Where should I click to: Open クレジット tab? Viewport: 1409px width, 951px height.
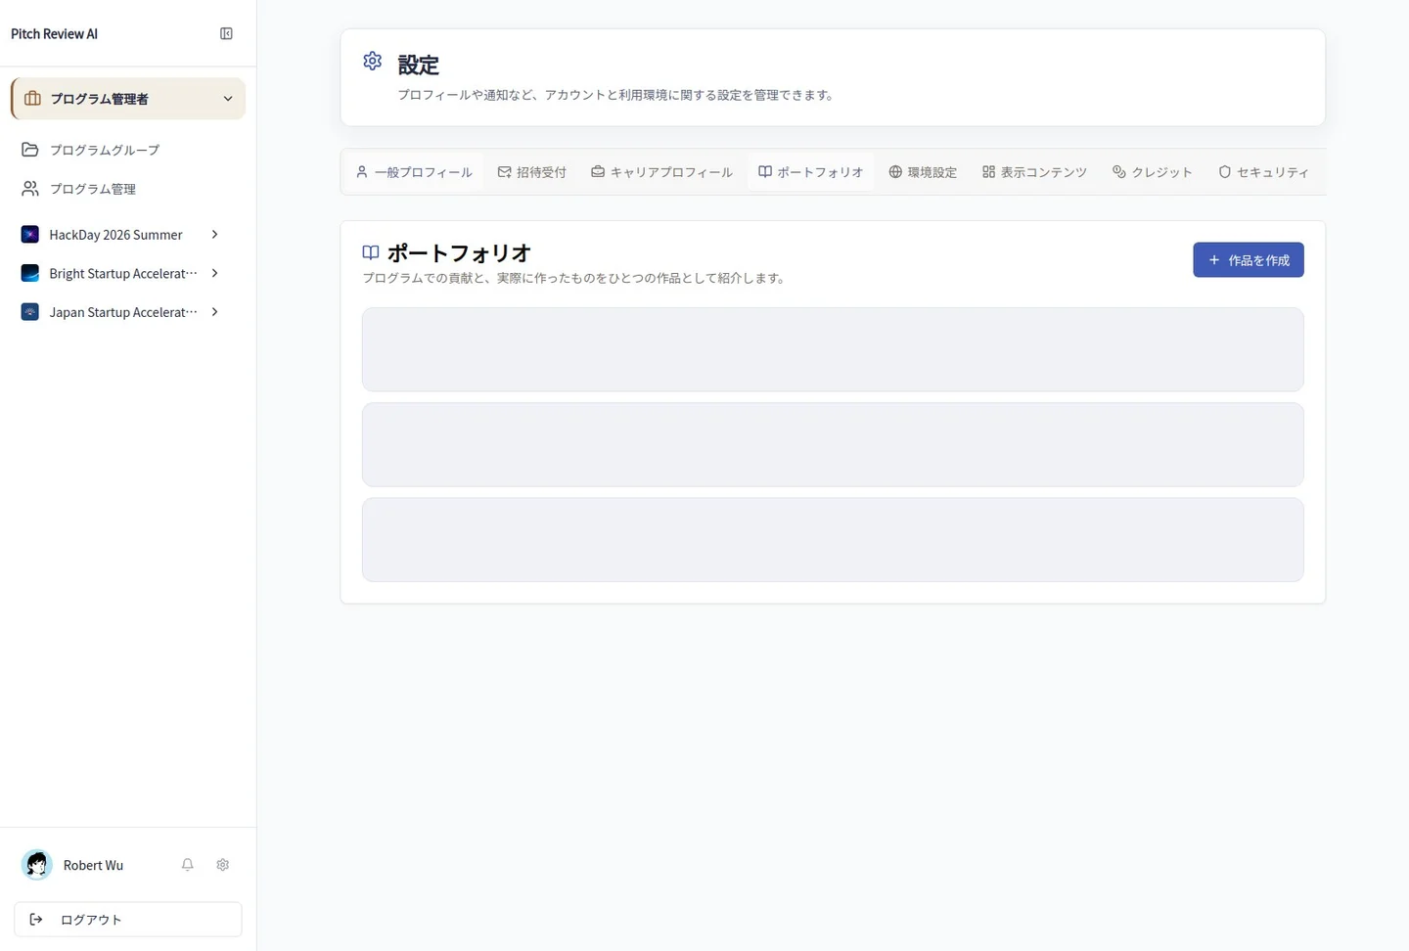(1153, 172)
